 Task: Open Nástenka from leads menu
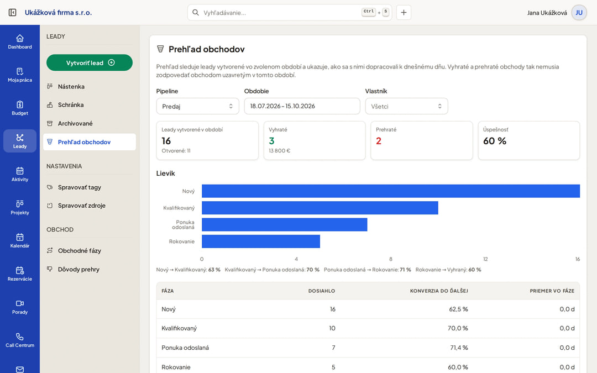[x=90, y=86]
